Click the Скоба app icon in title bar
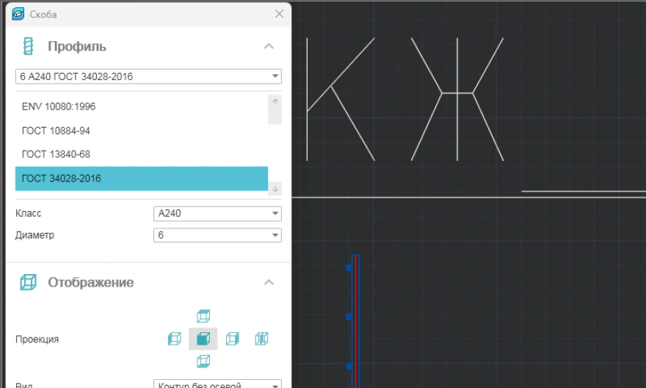Screen dimensions: 646x388 coord(18,14)
